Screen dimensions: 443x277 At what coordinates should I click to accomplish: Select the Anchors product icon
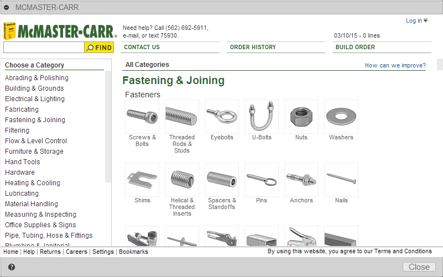301,180
